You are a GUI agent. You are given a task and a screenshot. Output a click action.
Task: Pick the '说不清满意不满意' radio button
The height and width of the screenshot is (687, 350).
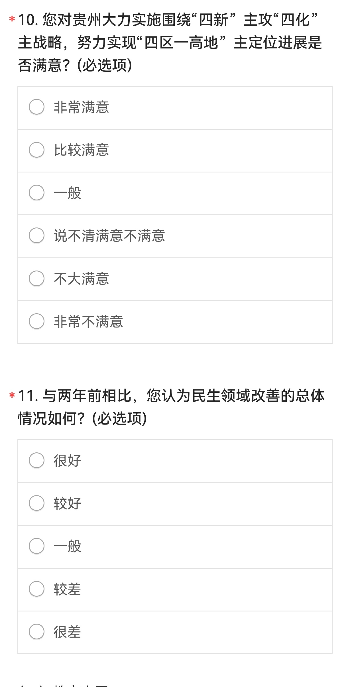36,235
